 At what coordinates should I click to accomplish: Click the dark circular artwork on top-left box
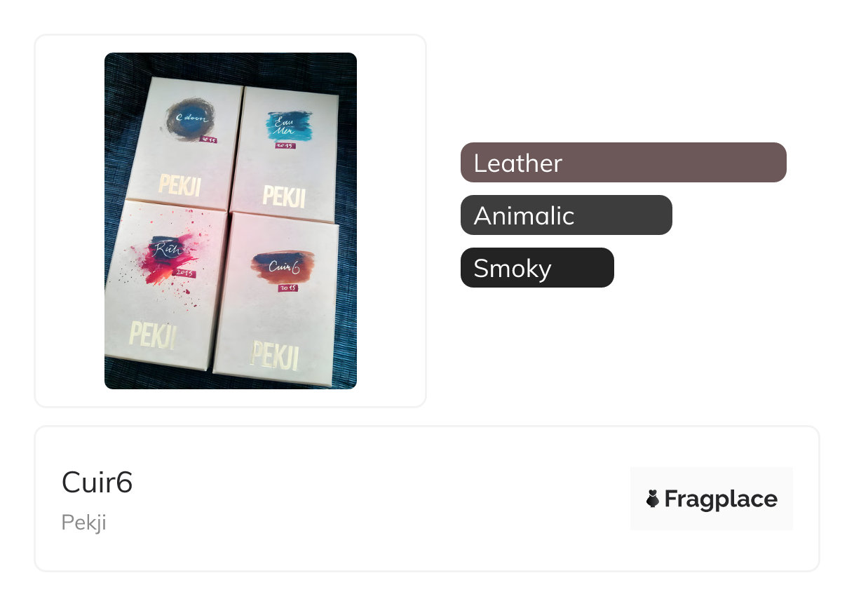tap(187, 119)
